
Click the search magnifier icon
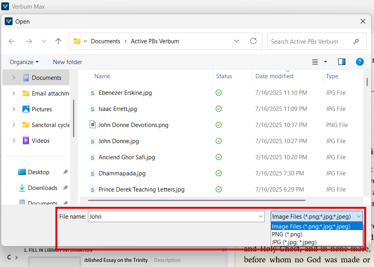(x=356, y=42)
